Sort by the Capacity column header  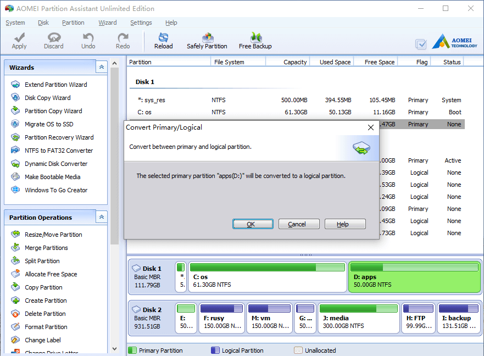pos(288,62)
